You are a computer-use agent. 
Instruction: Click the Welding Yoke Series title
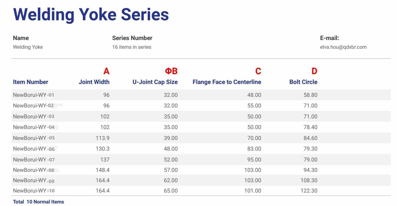[x=91, y=14]
